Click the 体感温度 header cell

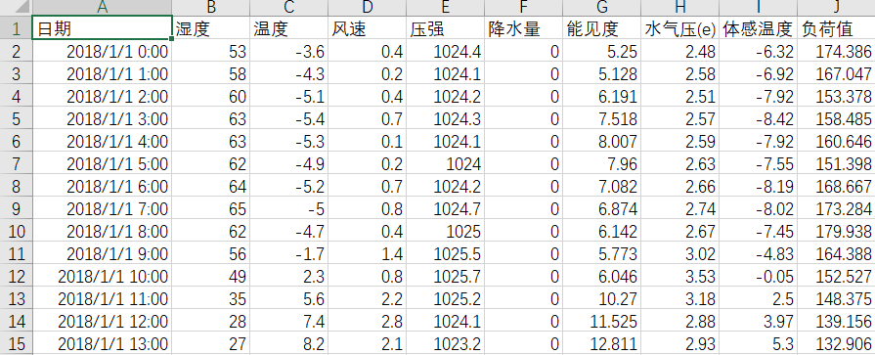tap(758, 28)
